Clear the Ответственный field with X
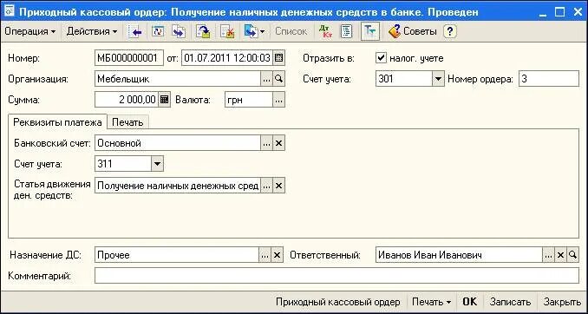 (560, 255)
